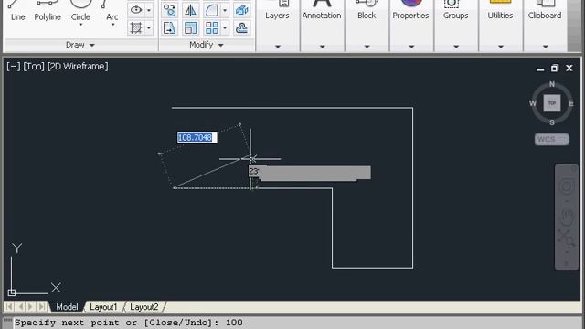Click the Explode tool icon

tap(241, 10)
